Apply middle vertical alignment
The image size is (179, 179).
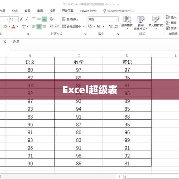39,19
